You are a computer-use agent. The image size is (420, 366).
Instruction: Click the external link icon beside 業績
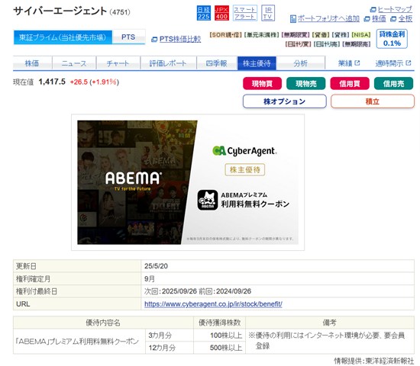pos(357,63)
